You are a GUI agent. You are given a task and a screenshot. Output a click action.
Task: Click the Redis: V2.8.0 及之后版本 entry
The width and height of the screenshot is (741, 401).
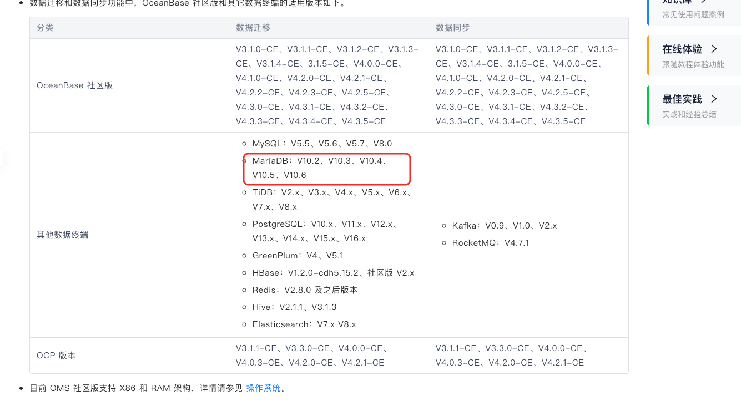tap(305, 290)
